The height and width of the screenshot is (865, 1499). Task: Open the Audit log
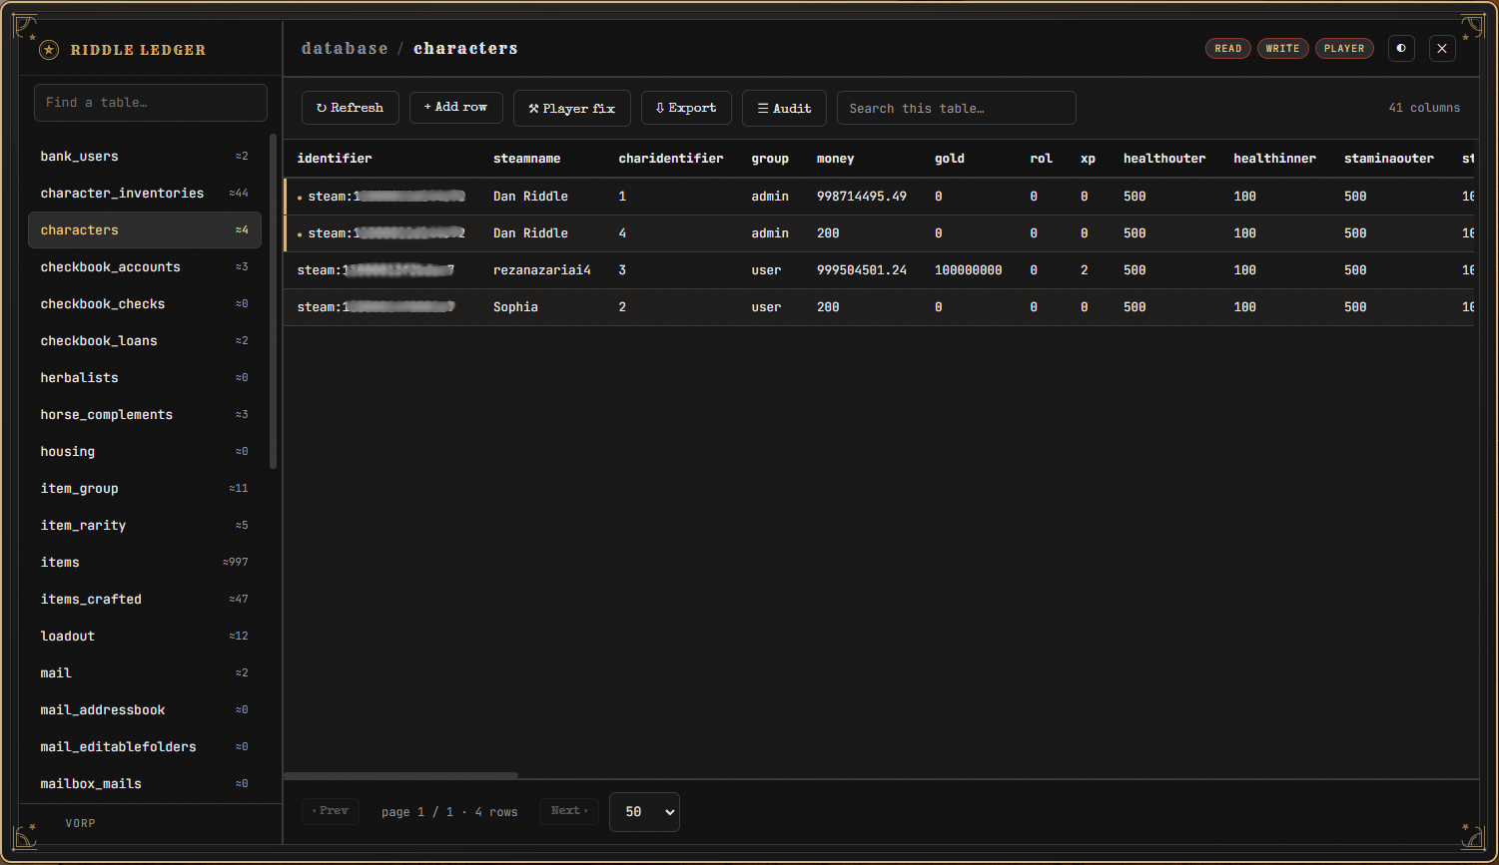[784, 109]
